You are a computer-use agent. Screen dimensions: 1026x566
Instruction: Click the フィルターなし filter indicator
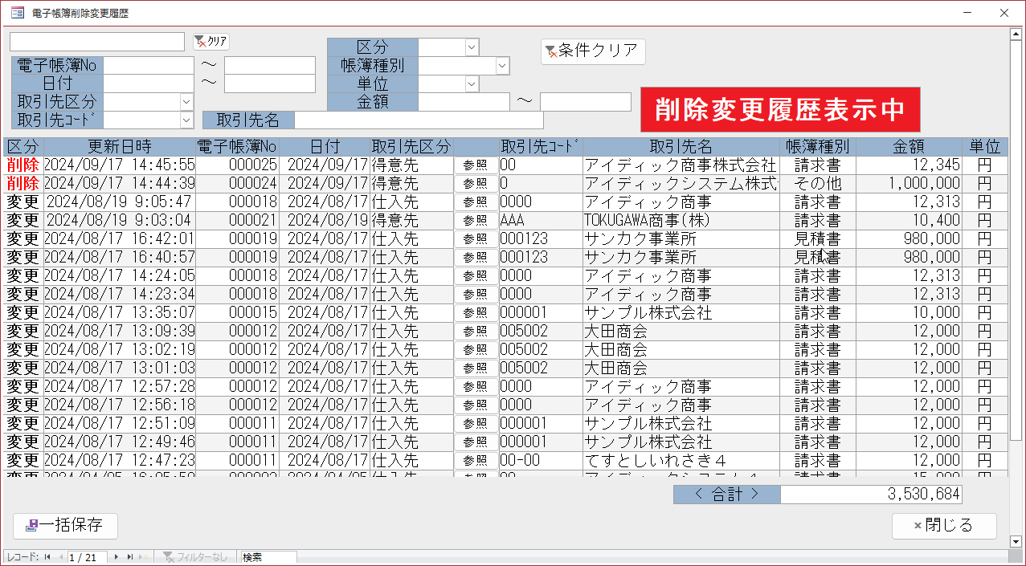pyautogui.click(x=196, y=556)
